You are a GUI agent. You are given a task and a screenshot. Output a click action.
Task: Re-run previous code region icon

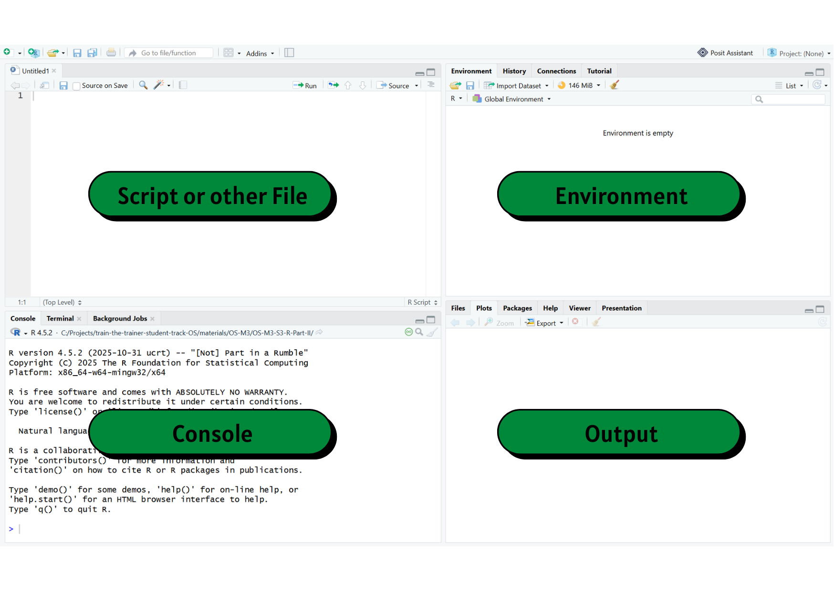click(334, 85)
